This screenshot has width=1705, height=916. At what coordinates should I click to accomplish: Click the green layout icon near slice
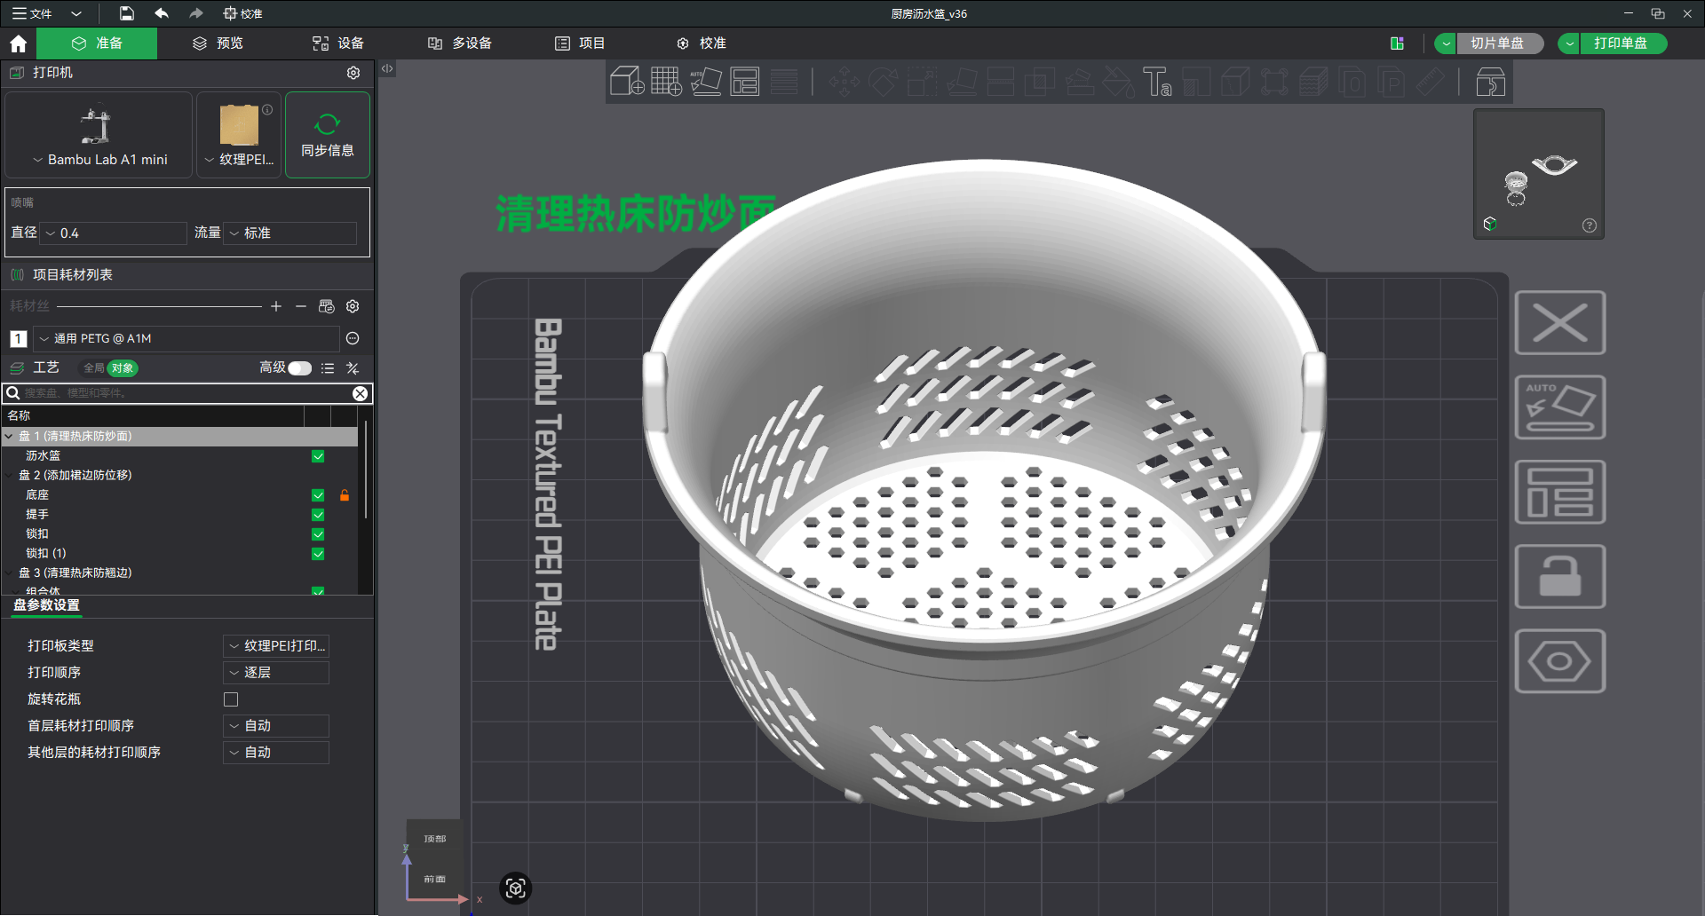pos(1397,43)
